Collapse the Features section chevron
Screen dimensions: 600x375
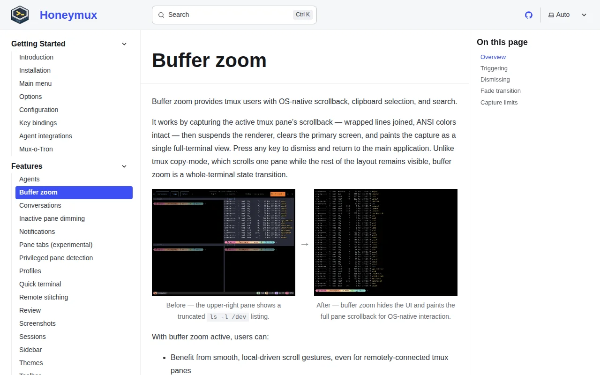(124, 166)
